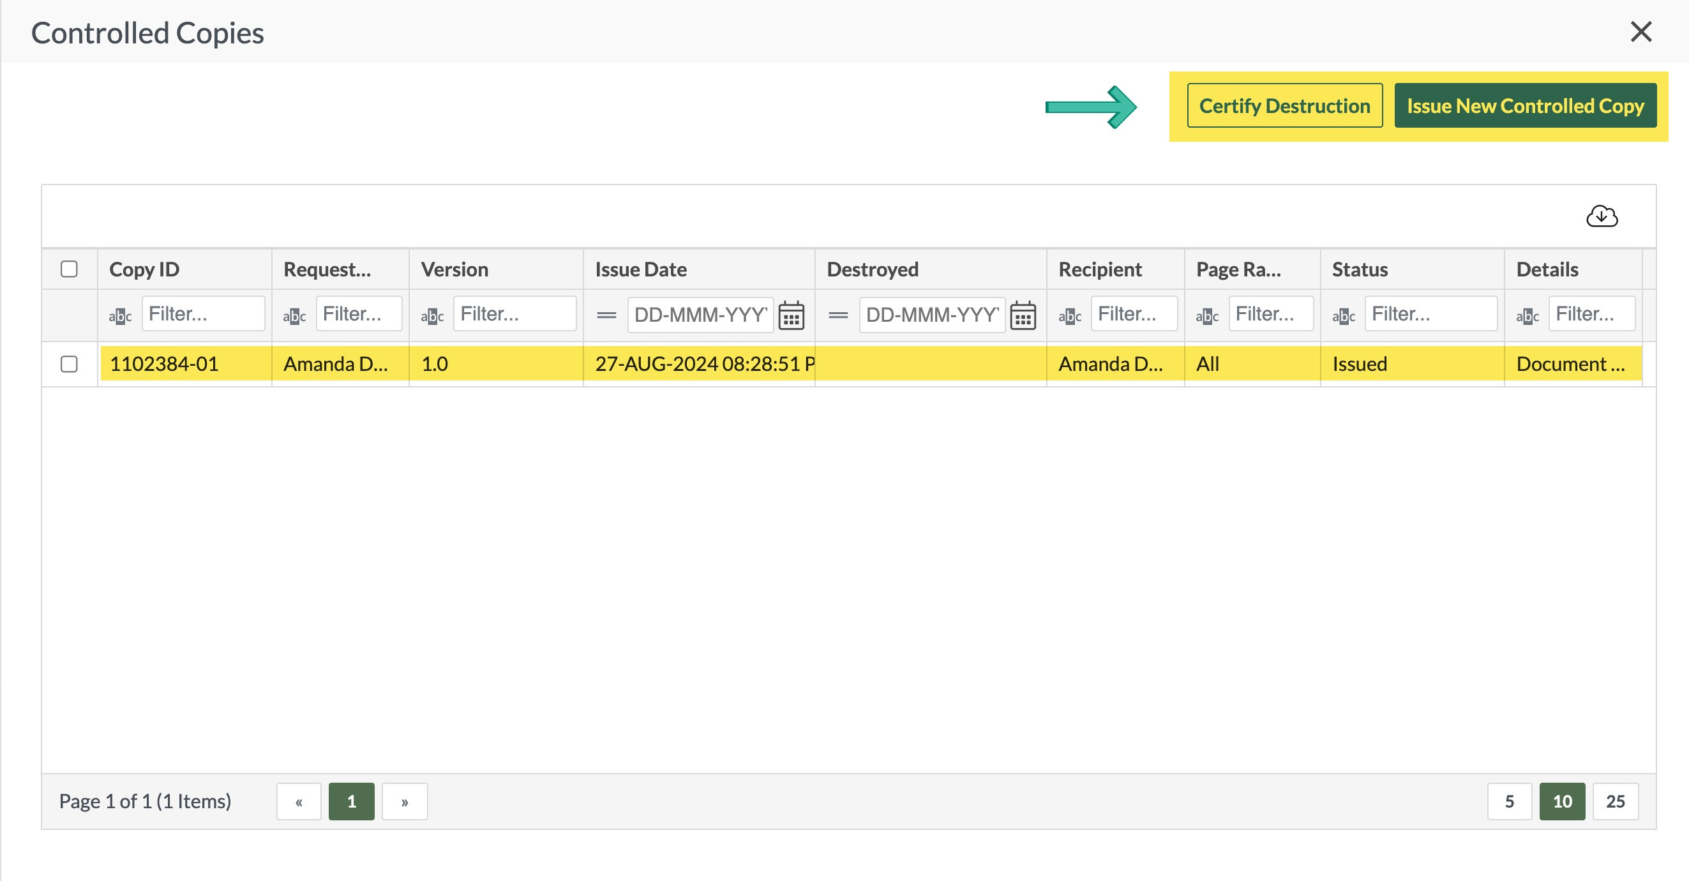Open the Version filter type icon
The height and width of the screenshot is (881, 1689).
coord(432,316)
